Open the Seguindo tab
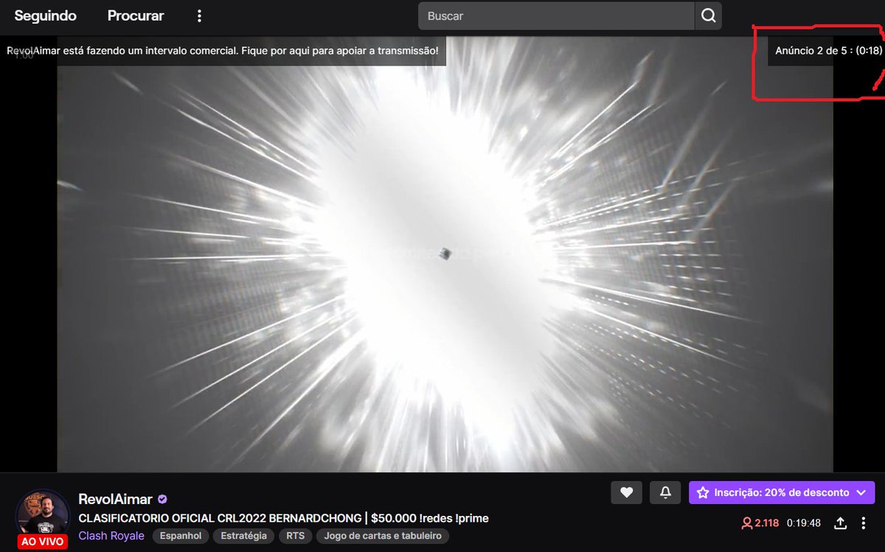885x552 pixels. [45, 15]
